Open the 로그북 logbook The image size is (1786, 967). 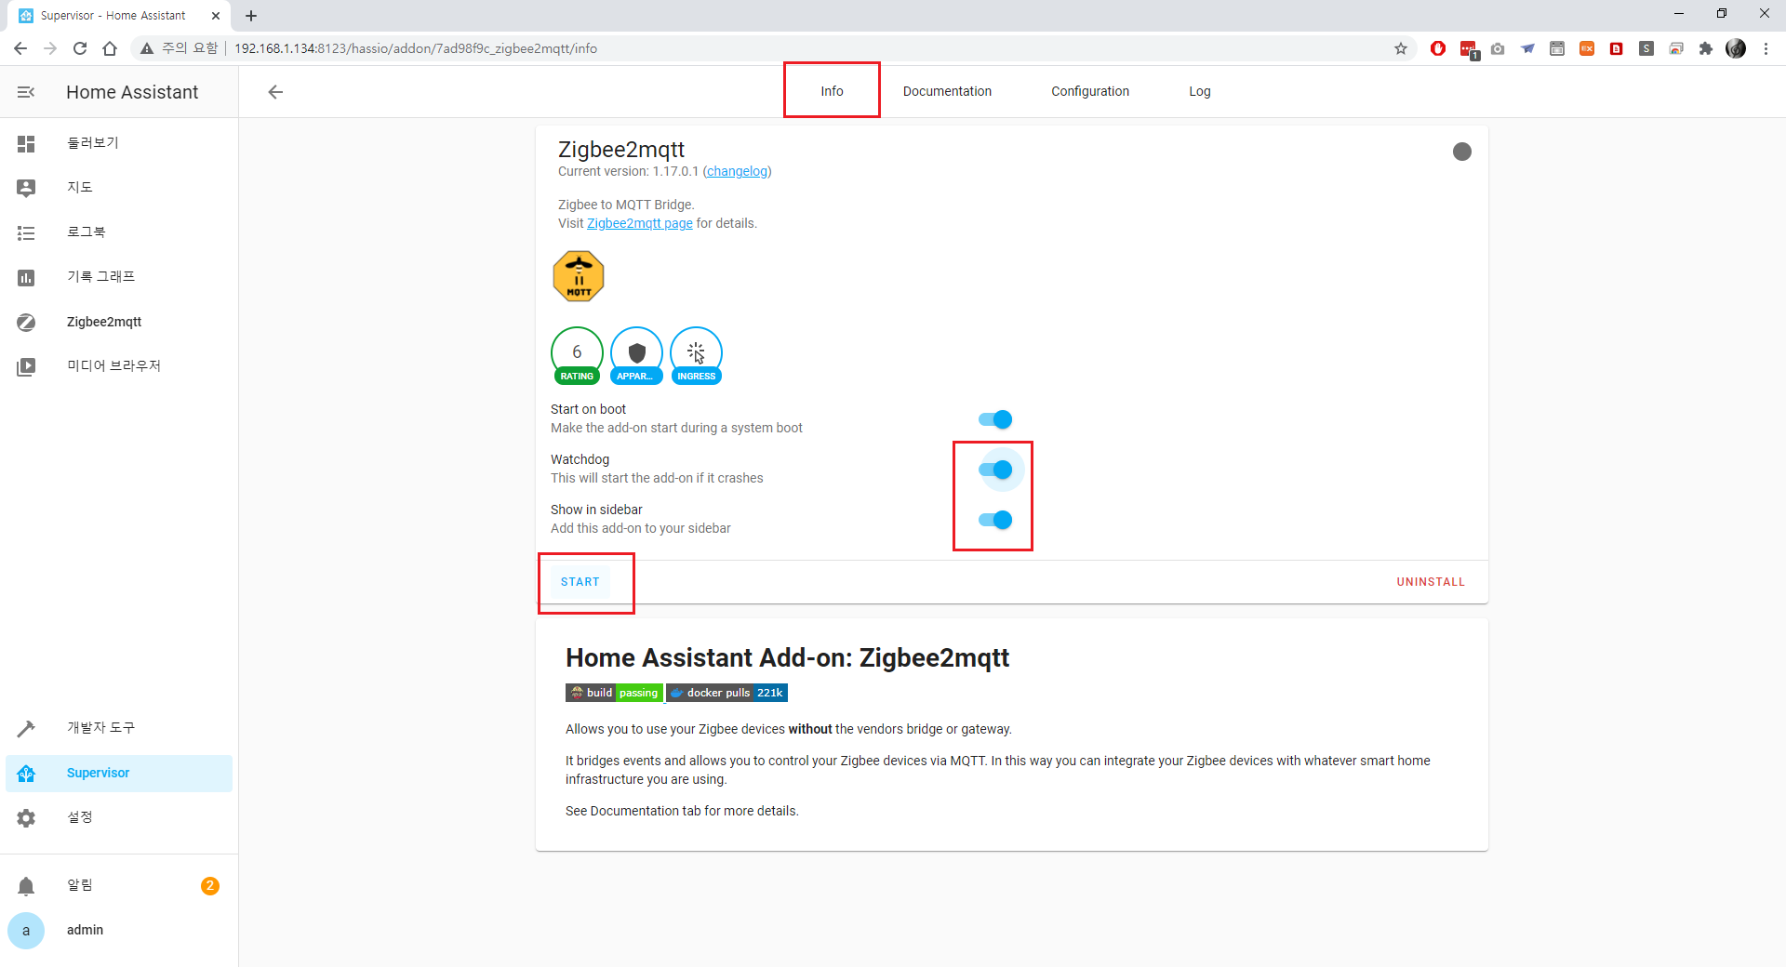point(119,232)
